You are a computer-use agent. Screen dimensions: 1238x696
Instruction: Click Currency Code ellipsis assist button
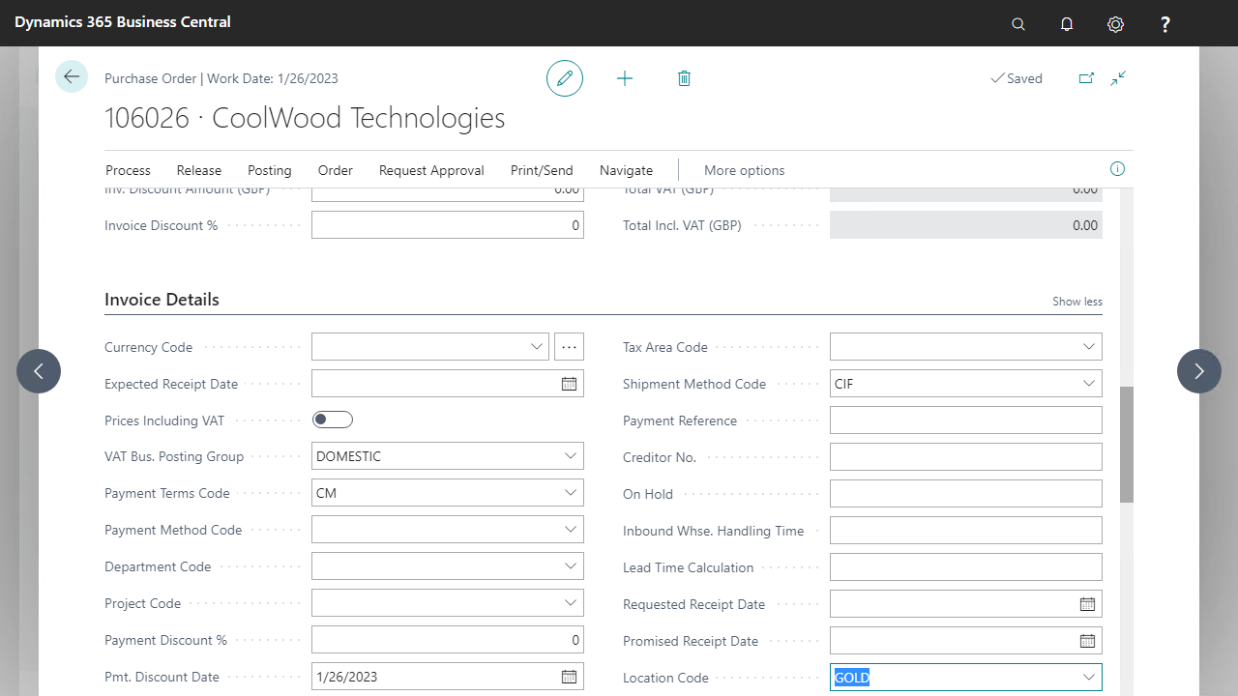point(569,347)
